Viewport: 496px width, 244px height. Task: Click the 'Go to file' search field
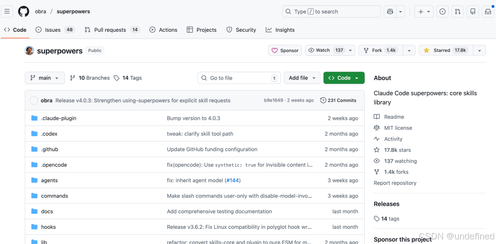[239, 78]
